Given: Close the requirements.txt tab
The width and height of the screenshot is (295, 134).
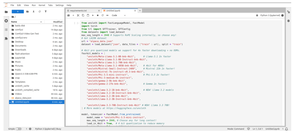Looking at the screenshot, I should pos(99,11).
